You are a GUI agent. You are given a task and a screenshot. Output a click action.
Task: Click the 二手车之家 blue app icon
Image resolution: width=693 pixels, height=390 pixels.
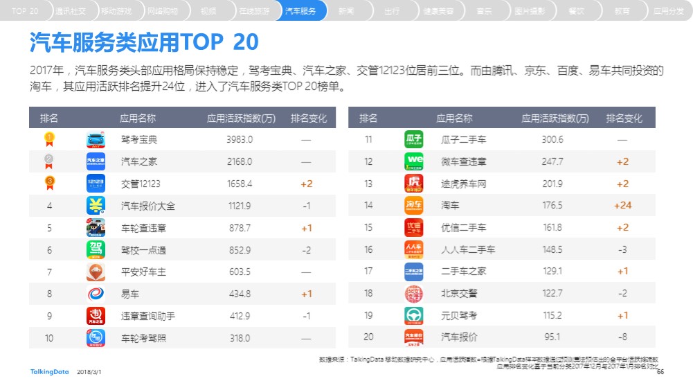(414, 272)
